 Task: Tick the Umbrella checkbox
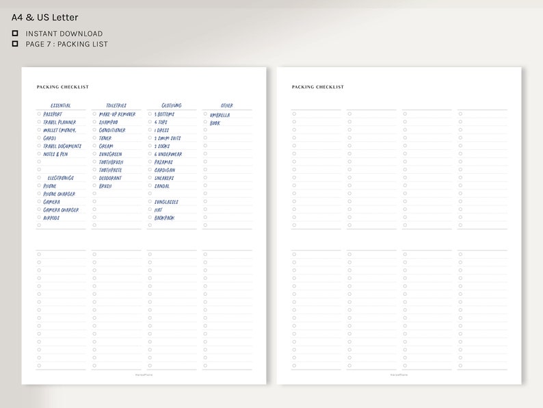coord(205,114)
